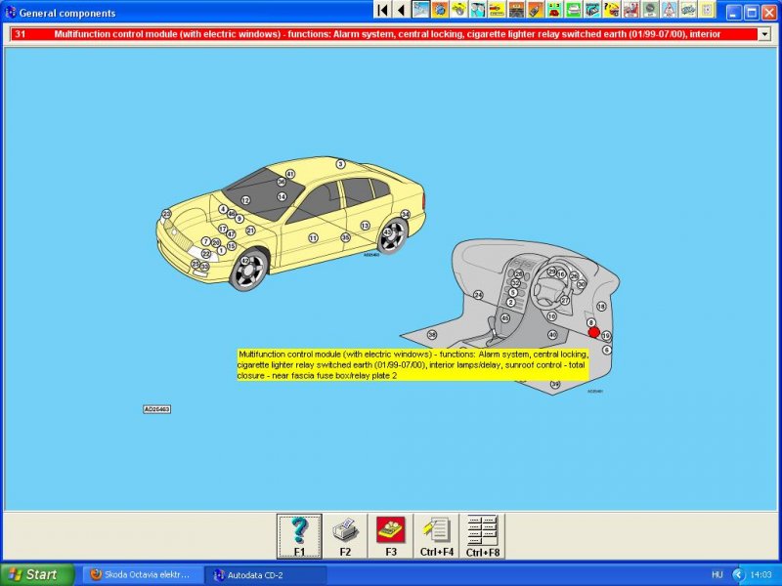Go to previous page toolbar arrow
Viewport: 782px width, 586px height.
401,10
